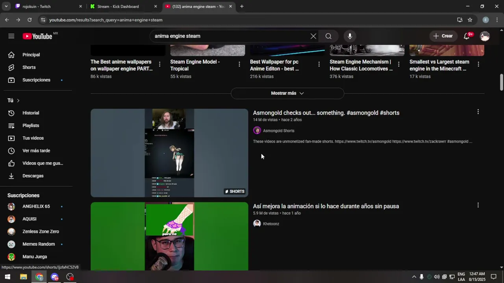
Task: Open the ANGHELIX 65 subscription
Action: tap(36, 206)
